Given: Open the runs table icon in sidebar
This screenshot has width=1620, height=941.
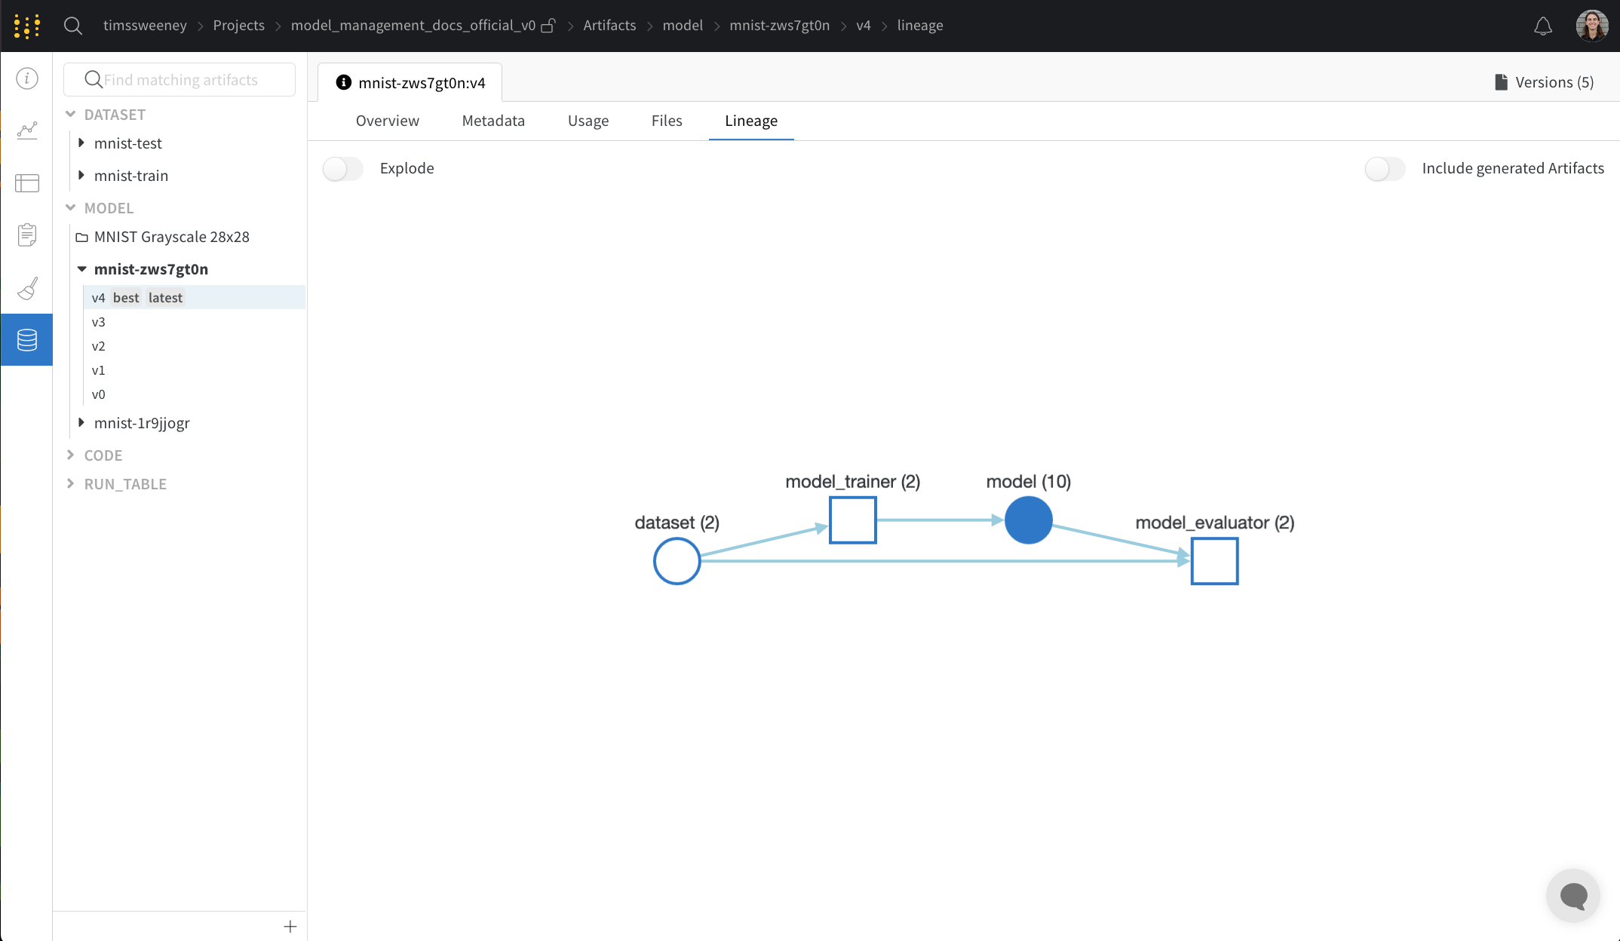Looking at the screenshot, I should [x=27, y=182].
